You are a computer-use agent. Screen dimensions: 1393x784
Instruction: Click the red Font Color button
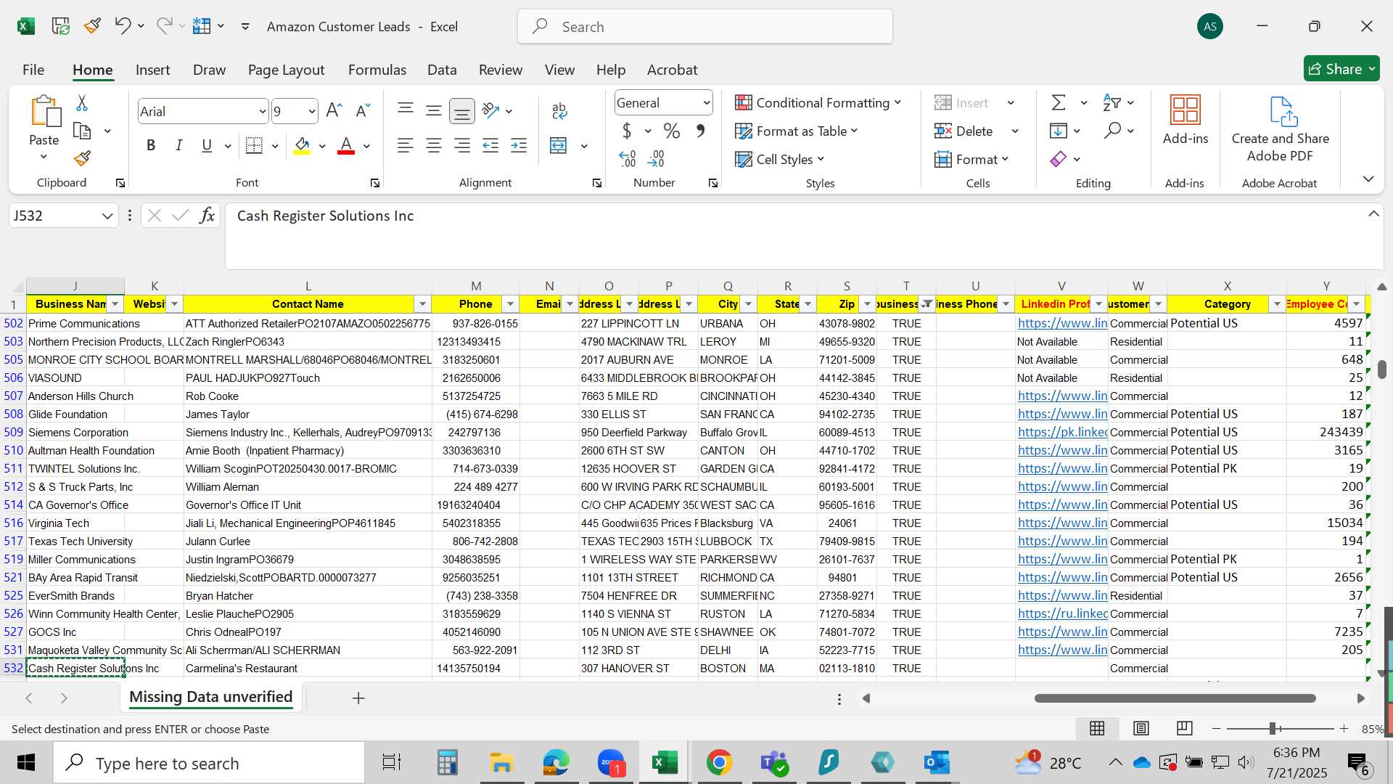coord(347,145)
